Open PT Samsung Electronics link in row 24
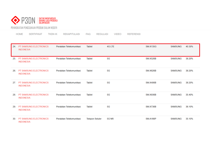 [x=33, y=48]
